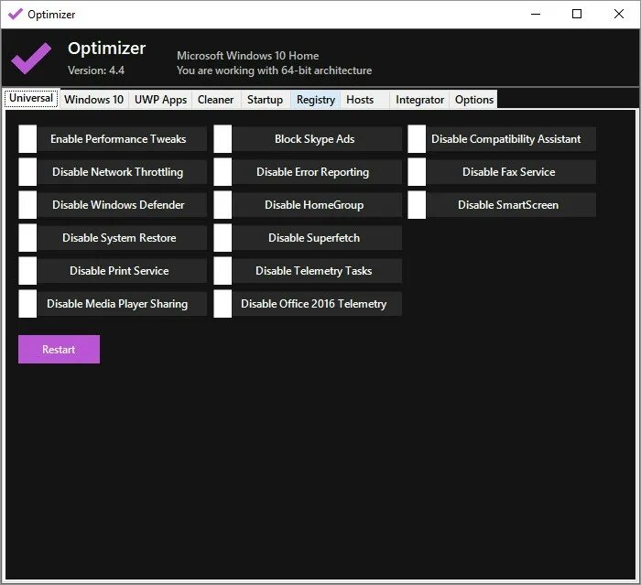
Task: Click the Disable Telemetry Tasks button
Action: (x=317, y=271)
